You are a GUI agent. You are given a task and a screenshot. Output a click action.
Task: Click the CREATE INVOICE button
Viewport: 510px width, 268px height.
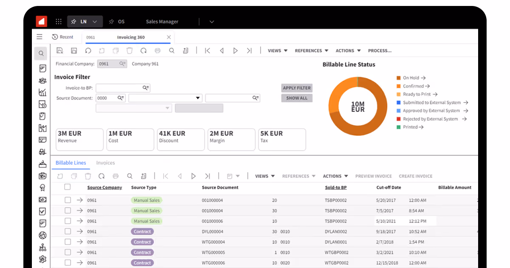tap(415, 176)
